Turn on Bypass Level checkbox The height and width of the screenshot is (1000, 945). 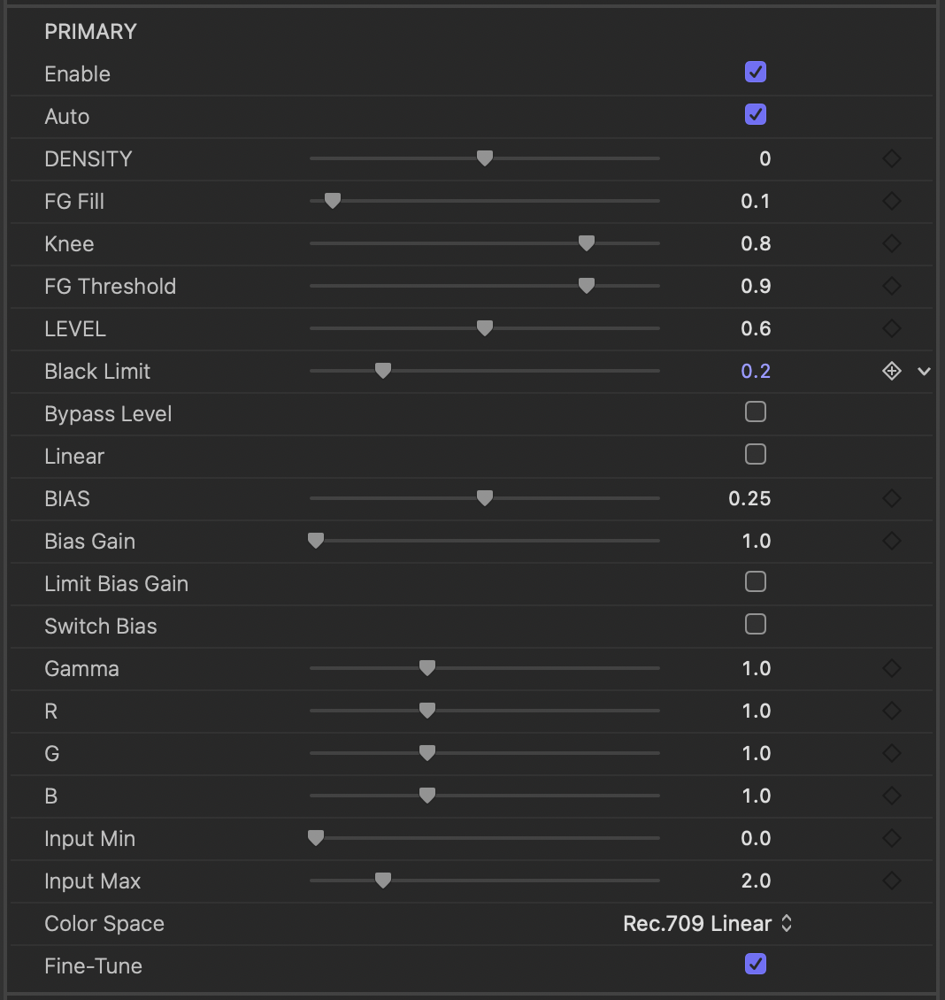pyautogui.click(x=756, y=412)
